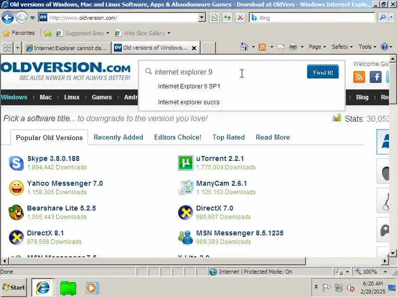Click the Compatibility View icon

[214, 18]
